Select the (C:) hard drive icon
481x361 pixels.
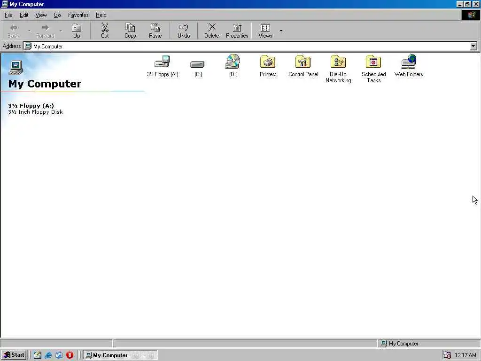[x=198, y=64]
